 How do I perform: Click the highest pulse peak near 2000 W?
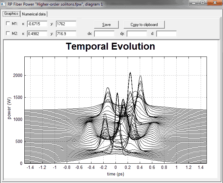pyautogui.click(x=130, y=73)
